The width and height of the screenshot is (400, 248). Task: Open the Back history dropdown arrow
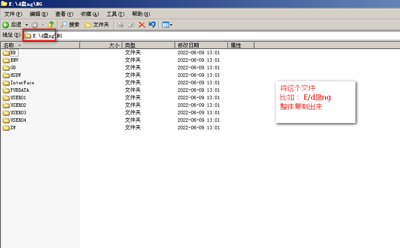click(x=26, y=25)
